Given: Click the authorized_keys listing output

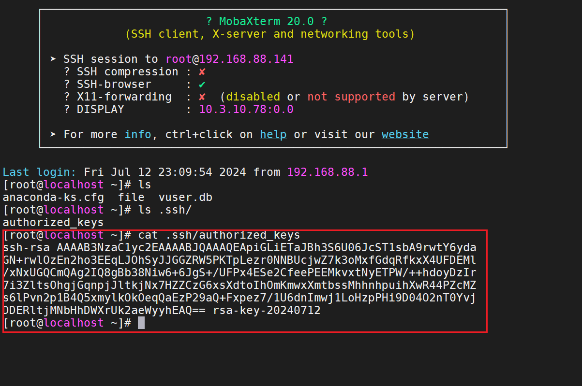Looking at the screenshot, I should (53, 223).
